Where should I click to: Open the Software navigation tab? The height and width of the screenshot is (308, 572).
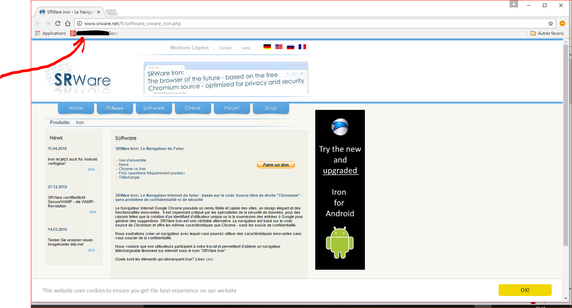pyautogui.click(x=154, y=108)
